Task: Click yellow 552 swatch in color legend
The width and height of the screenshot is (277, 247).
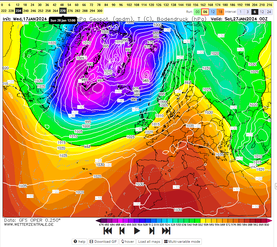Action: coord(203,221)
